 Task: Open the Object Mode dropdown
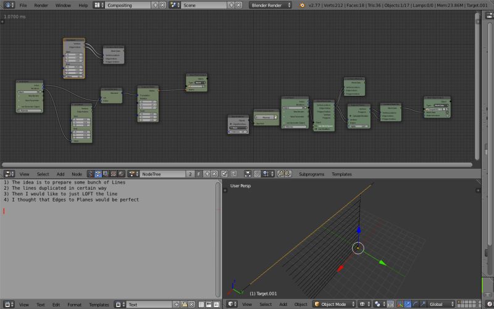[334, 304]
